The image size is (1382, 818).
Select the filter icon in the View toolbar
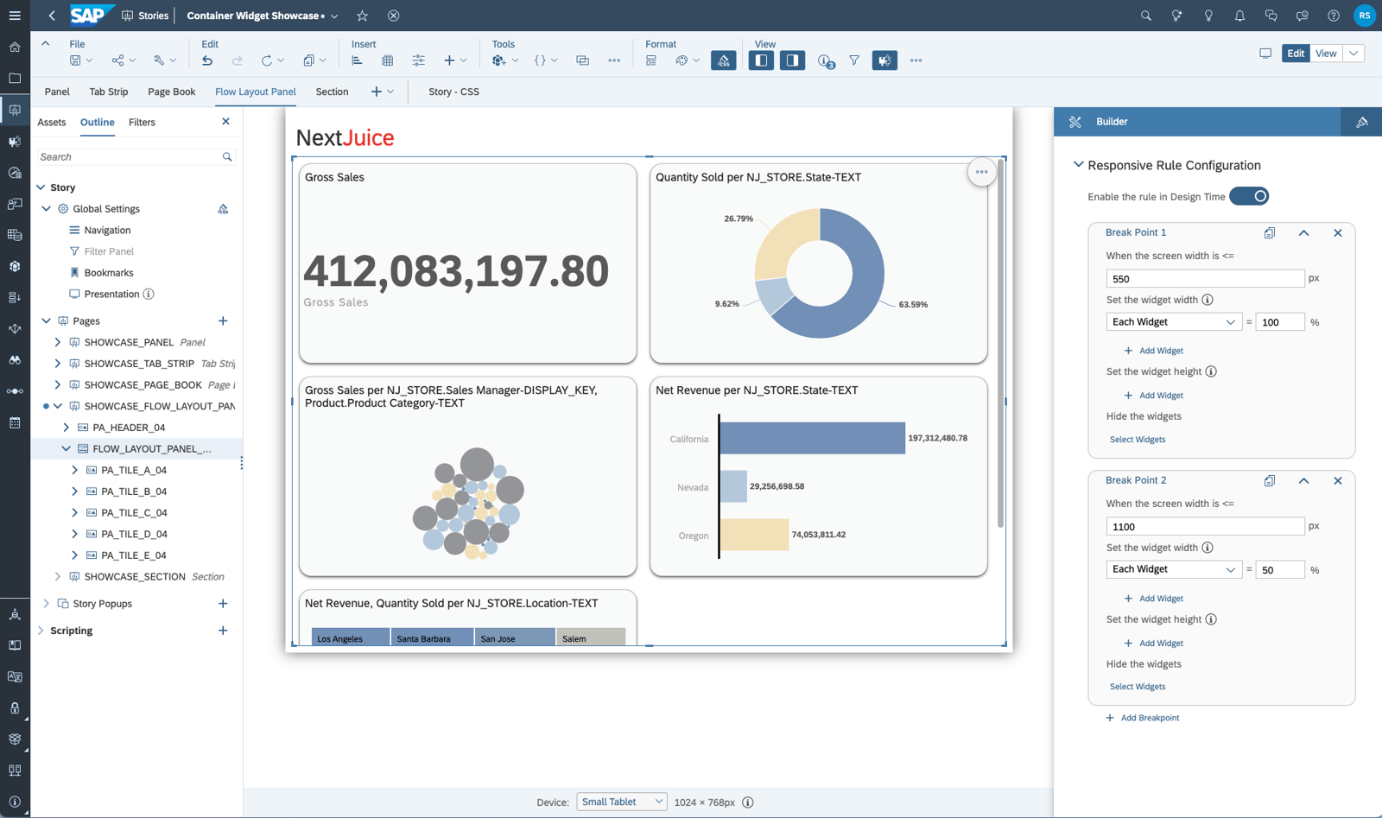[853, 60]
